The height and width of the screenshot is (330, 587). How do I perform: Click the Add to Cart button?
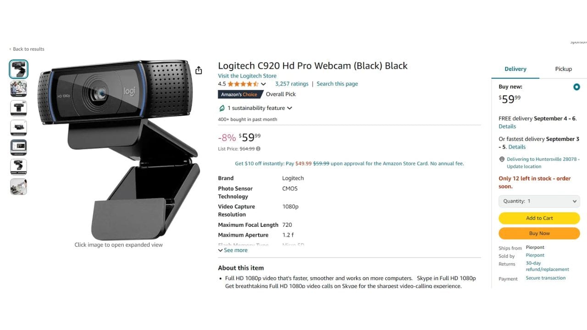coord(539,218)
